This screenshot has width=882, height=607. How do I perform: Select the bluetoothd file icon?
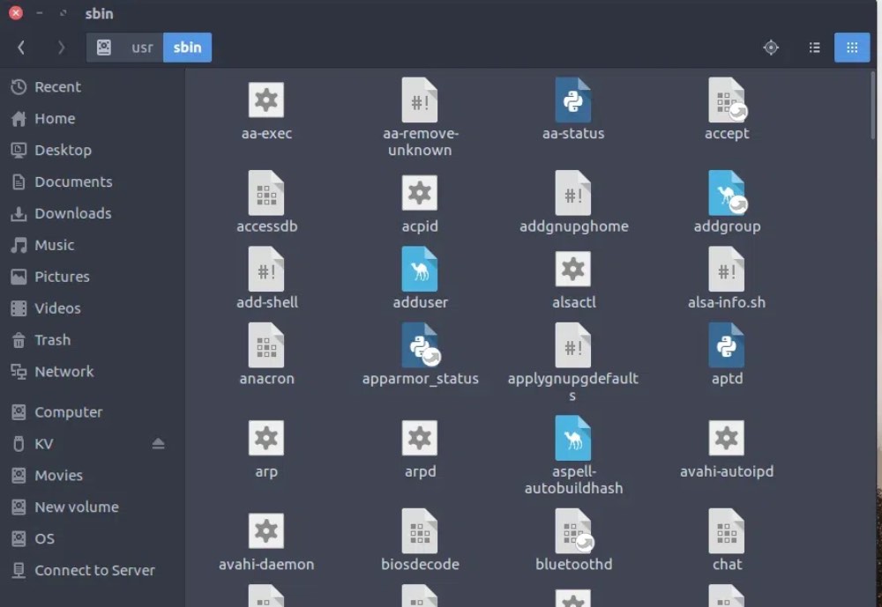572,530
